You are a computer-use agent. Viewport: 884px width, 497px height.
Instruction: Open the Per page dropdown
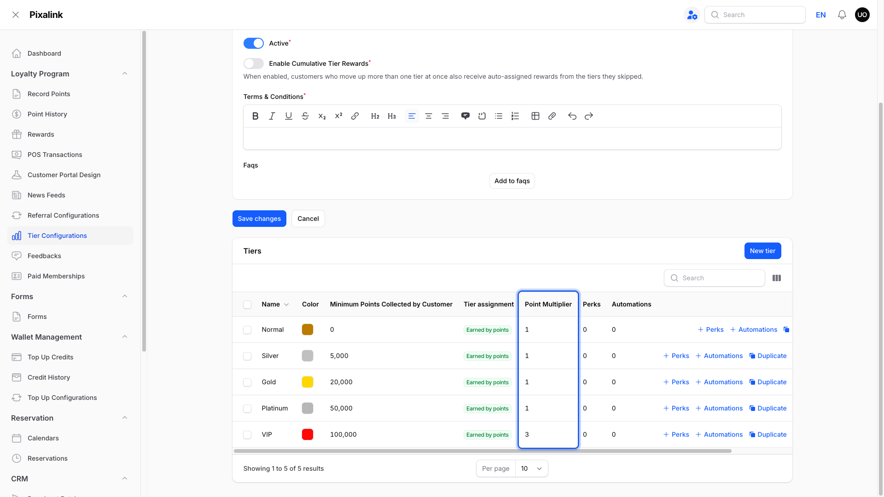click(x=531, y=468)
